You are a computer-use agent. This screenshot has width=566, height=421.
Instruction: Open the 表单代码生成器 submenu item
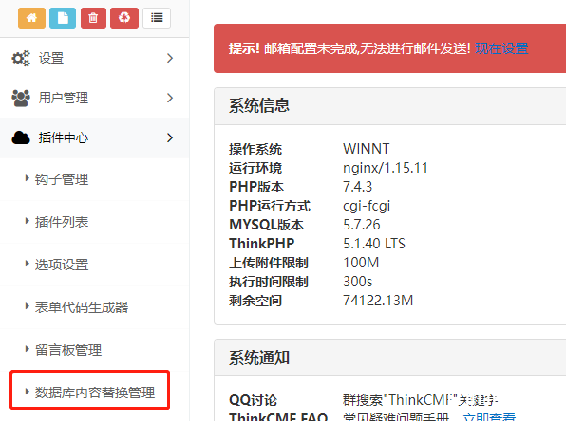click(x=95, y=306)
